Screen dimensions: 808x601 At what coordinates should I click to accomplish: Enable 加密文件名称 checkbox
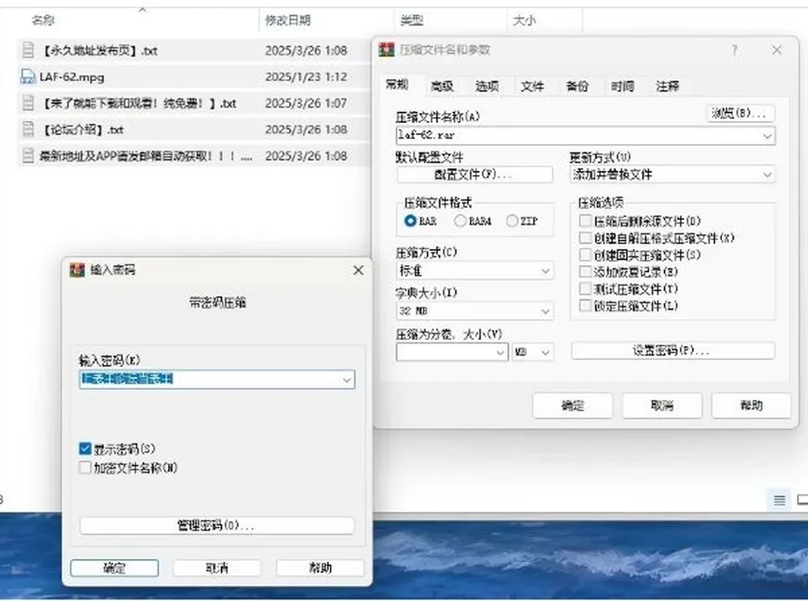coord(85,467)
